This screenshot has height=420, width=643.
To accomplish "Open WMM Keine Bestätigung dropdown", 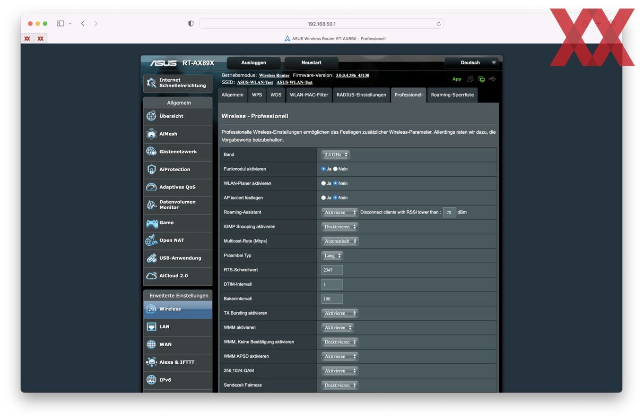I will pos(339,342).
